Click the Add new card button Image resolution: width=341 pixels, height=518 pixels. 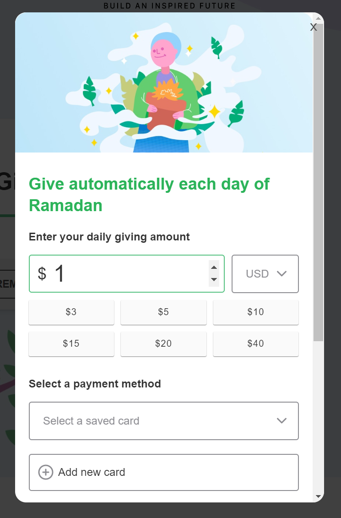click(164, 472)
